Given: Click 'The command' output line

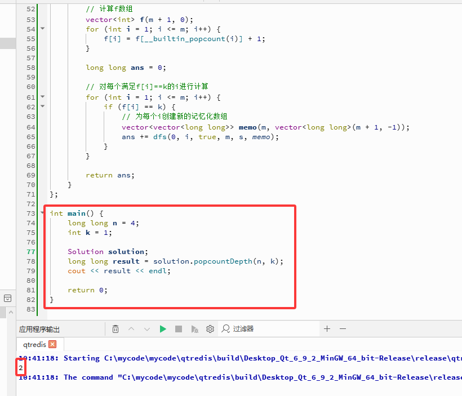Looking at the screenshot, I should point(240,377).
